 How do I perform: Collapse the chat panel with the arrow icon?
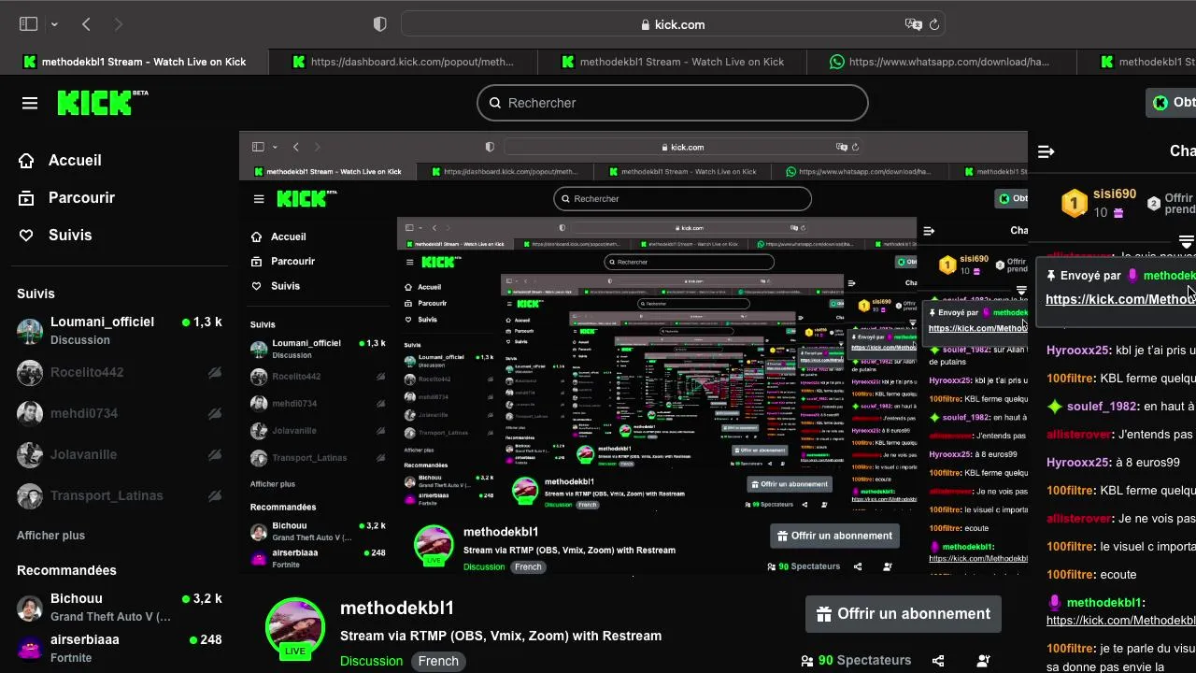(x=1046, y=151)
